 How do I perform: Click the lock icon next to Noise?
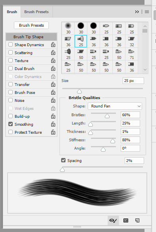(53, 100)
